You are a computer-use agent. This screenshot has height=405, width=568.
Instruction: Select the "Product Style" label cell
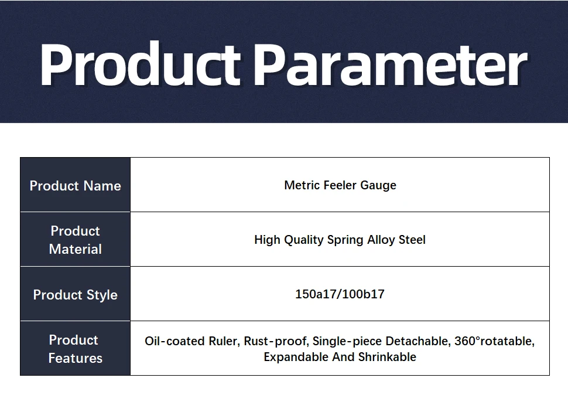click(x=76, y=294)
